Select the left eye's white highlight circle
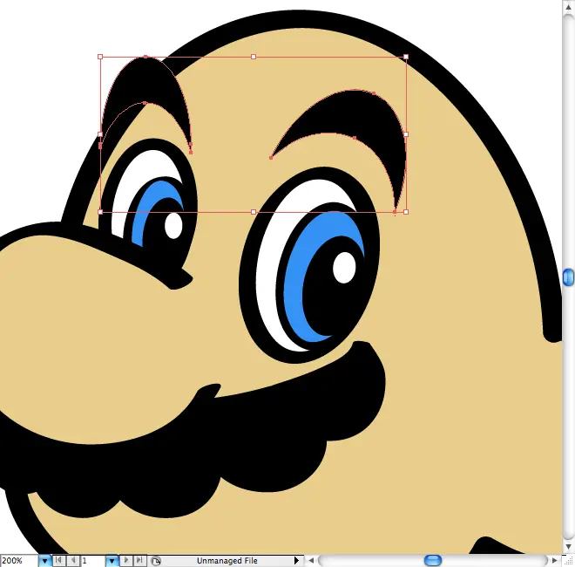Screen dimensions: 575x567 [x=173, y=225]
